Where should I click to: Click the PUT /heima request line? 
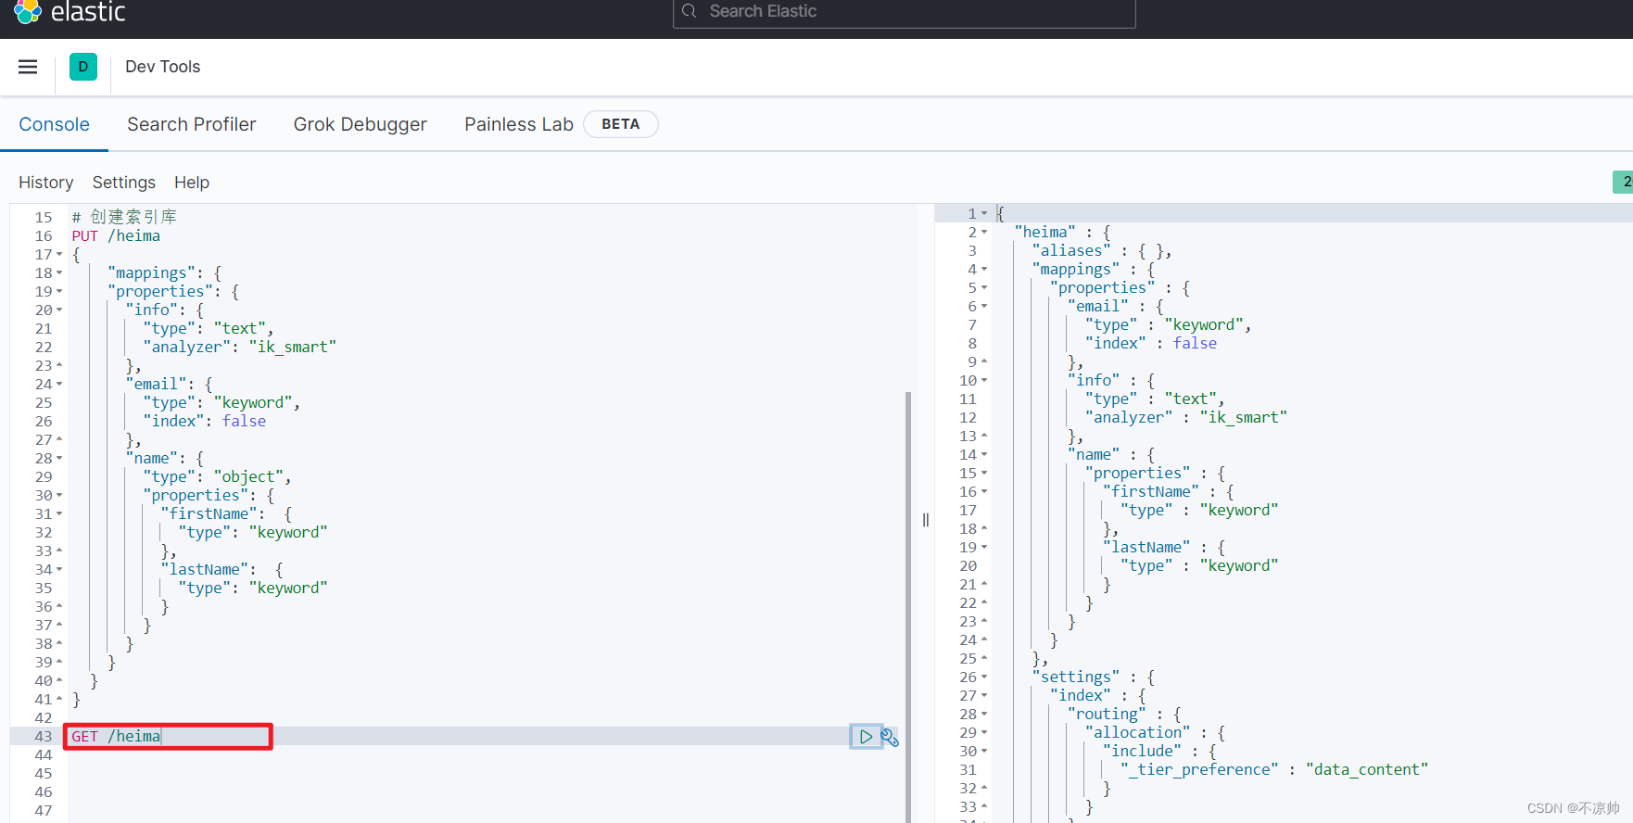click(116, 235)
